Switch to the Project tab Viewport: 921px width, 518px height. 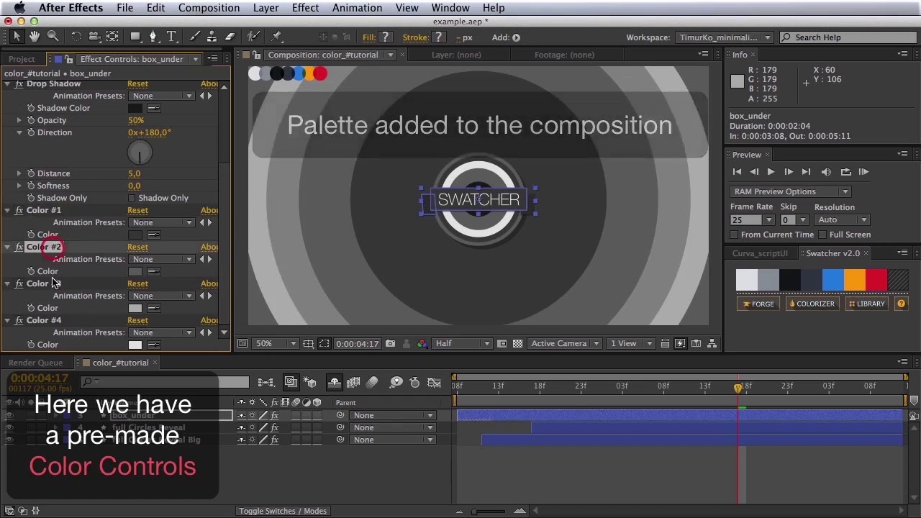[x=22, y=59]
